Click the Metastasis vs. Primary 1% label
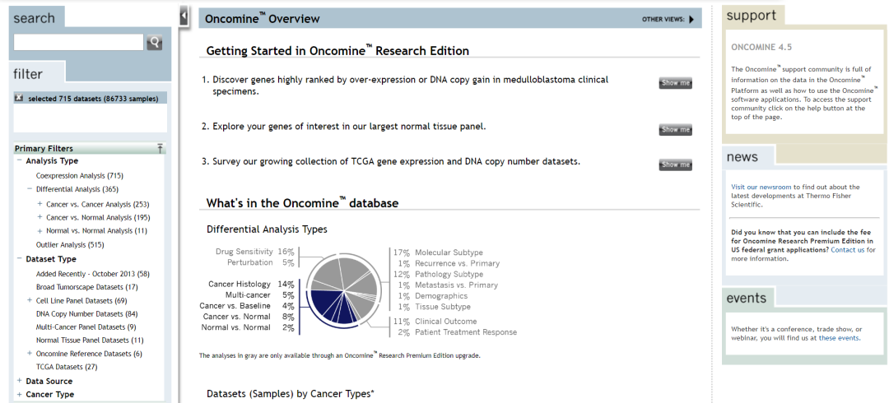 [447, 285]
